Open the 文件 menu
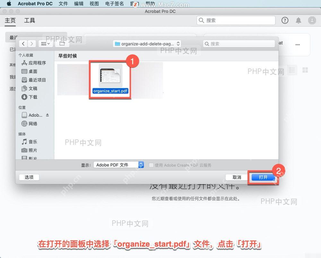This screenshot has width=321, height=258. (63, 4)
